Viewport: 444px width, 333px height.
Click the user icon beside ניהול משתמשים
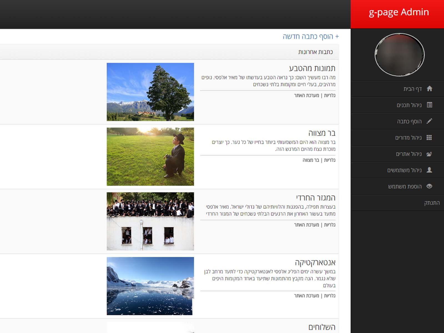tap(429, 170)
